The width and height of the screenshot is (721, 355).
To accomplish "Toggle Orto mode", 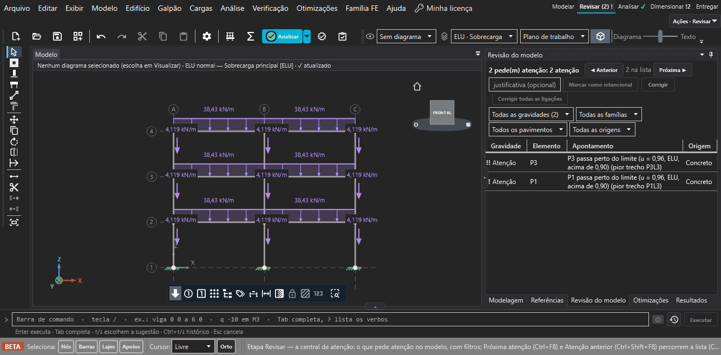I will (x=226, y=346).
